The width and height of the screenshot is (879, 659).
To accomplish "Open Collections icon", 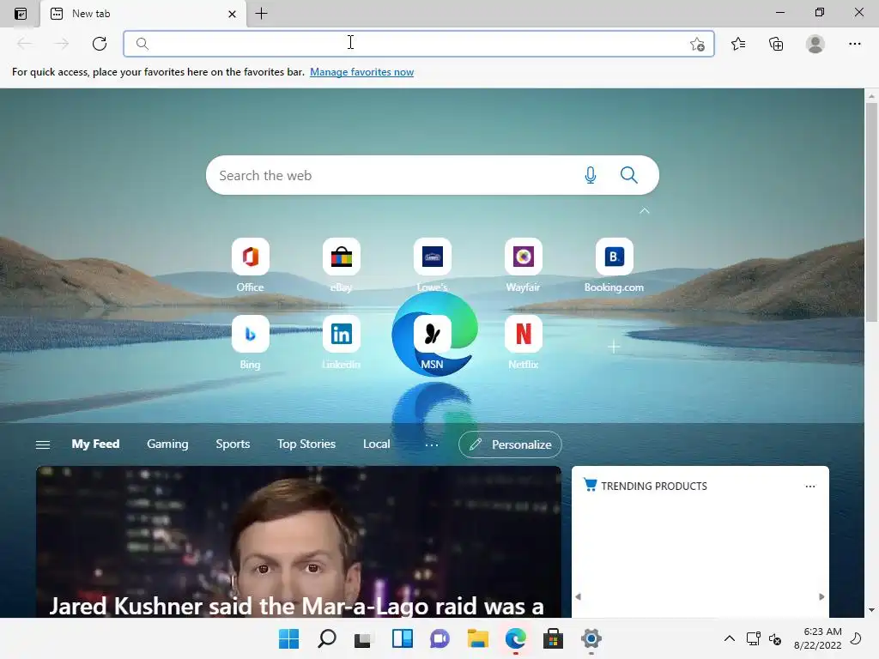I will (776, 44).
